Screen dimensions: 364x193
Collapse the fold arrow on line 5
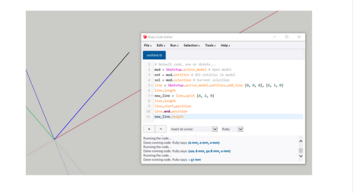click(x=152, y=86)
